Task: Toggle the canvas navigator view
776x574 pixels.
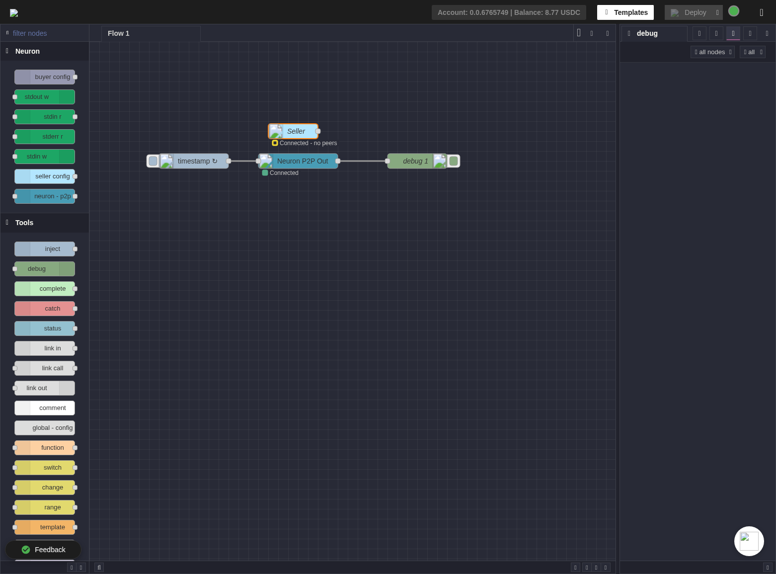Action: point(575,567)
